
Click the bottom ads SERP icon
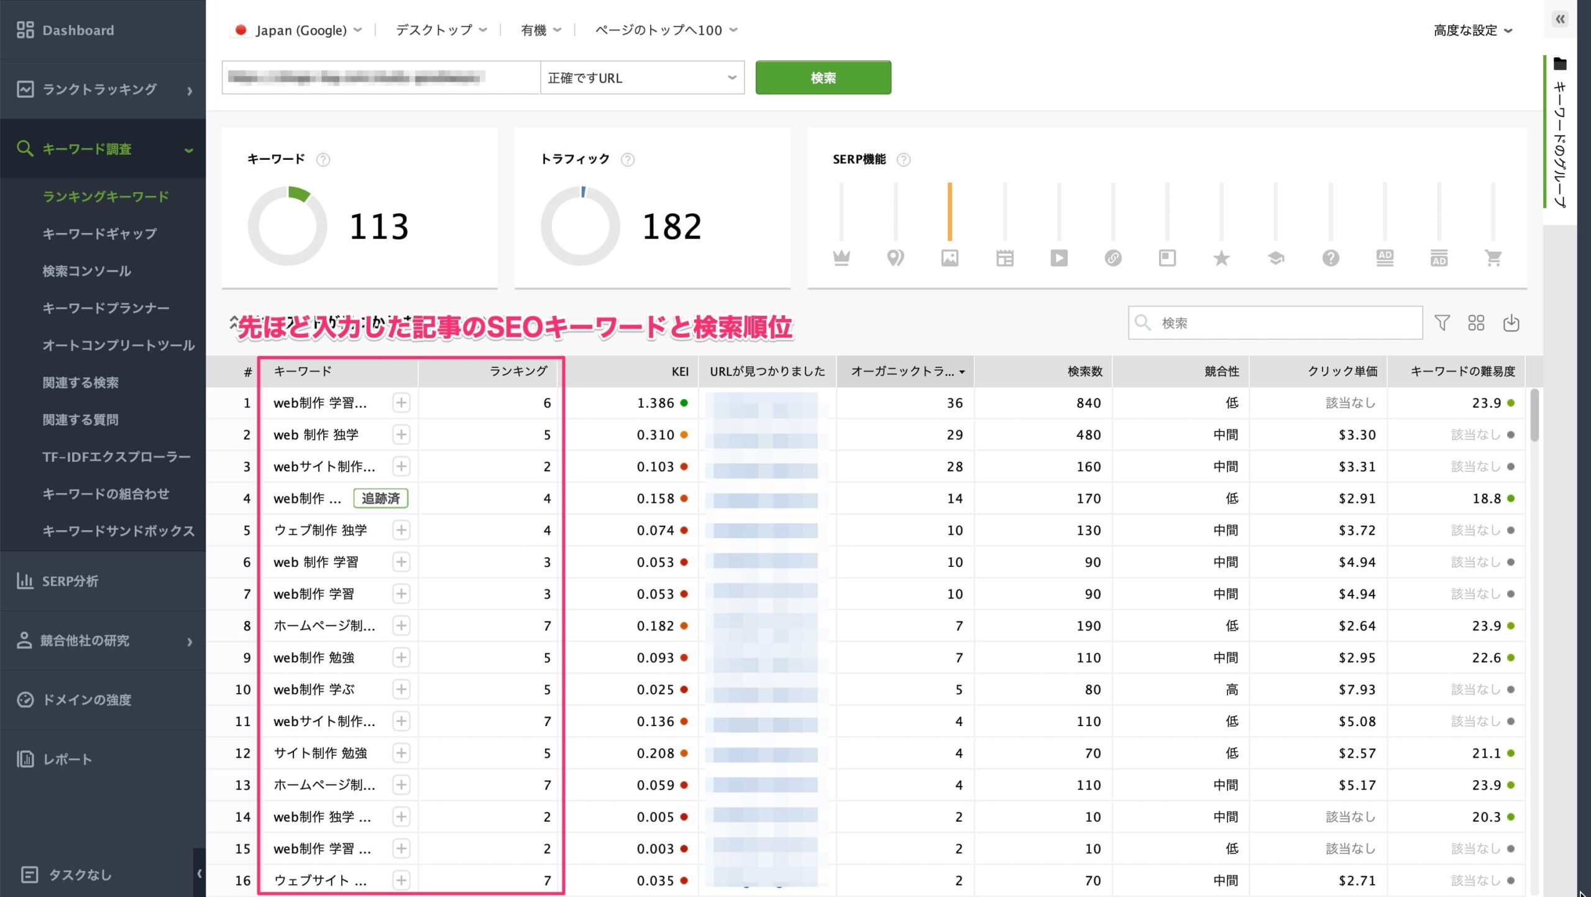[1439, 257]
